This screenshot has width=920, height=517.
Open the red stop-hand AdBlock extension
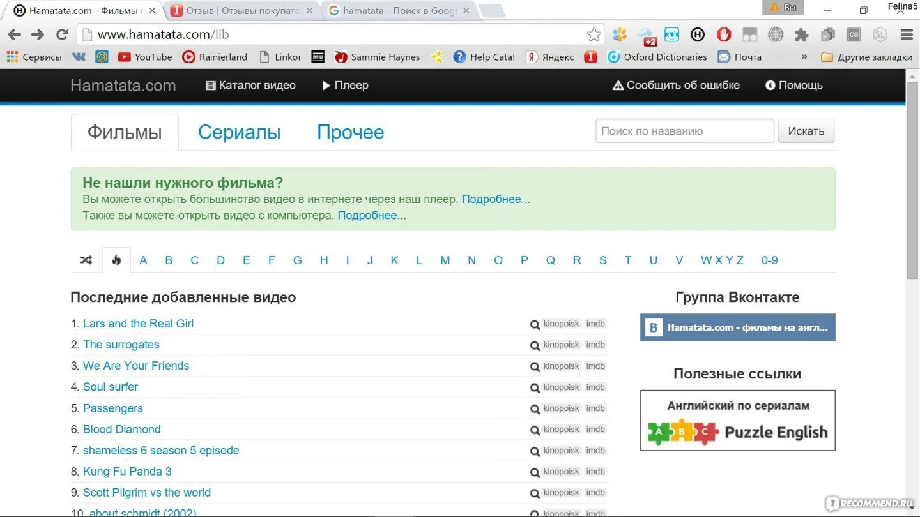(x=723, y=34)
